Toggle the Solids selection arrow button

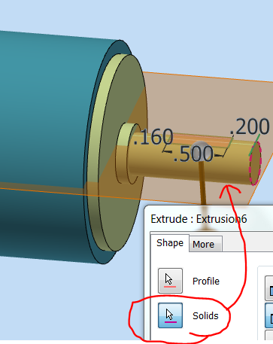pyautogui.click(x=170, y=315)
